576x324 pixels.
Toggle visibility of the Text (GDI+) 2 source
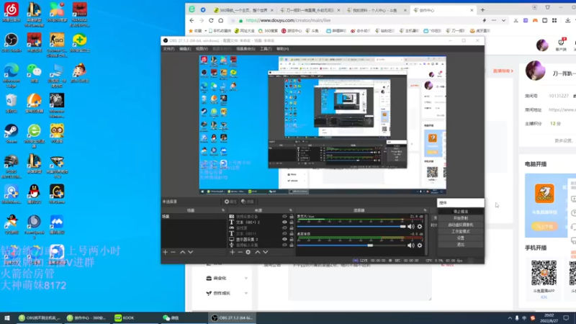point(284,222)
